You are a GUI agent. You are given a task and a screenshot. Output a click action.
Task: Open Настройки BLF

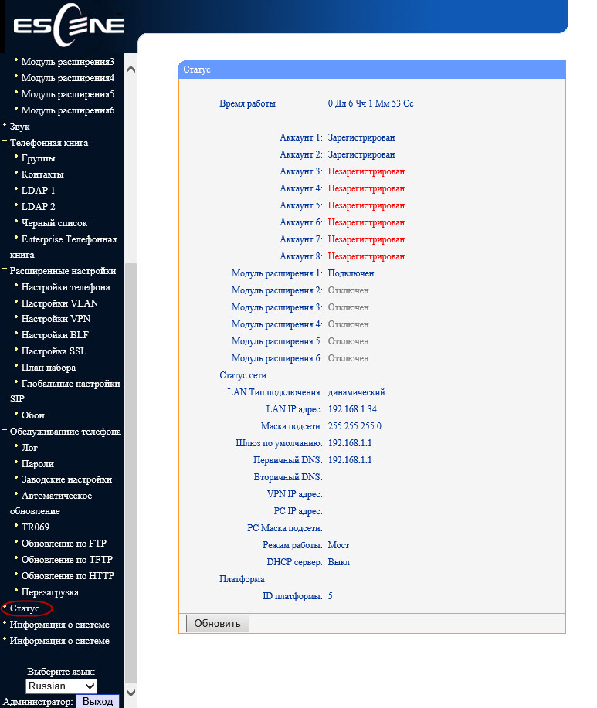55,335
